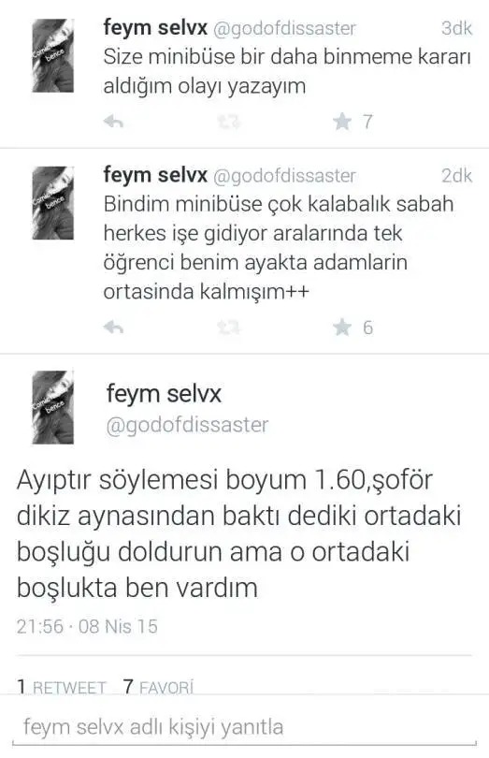The height and width of the screenshot is (758, 489).
Task: Open profile picture on the main tweet
Action: pos(52,407)
